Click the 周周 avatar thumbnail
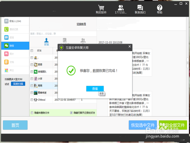Viewport: 190px width, 143px height. (36, 86)
